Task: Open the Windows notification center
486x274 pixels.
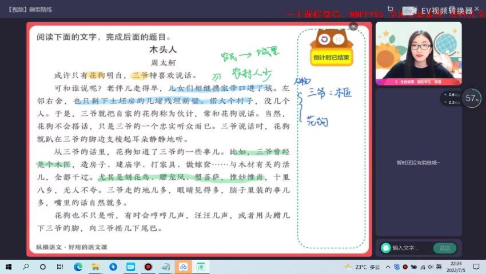Action: pos(476,267)
